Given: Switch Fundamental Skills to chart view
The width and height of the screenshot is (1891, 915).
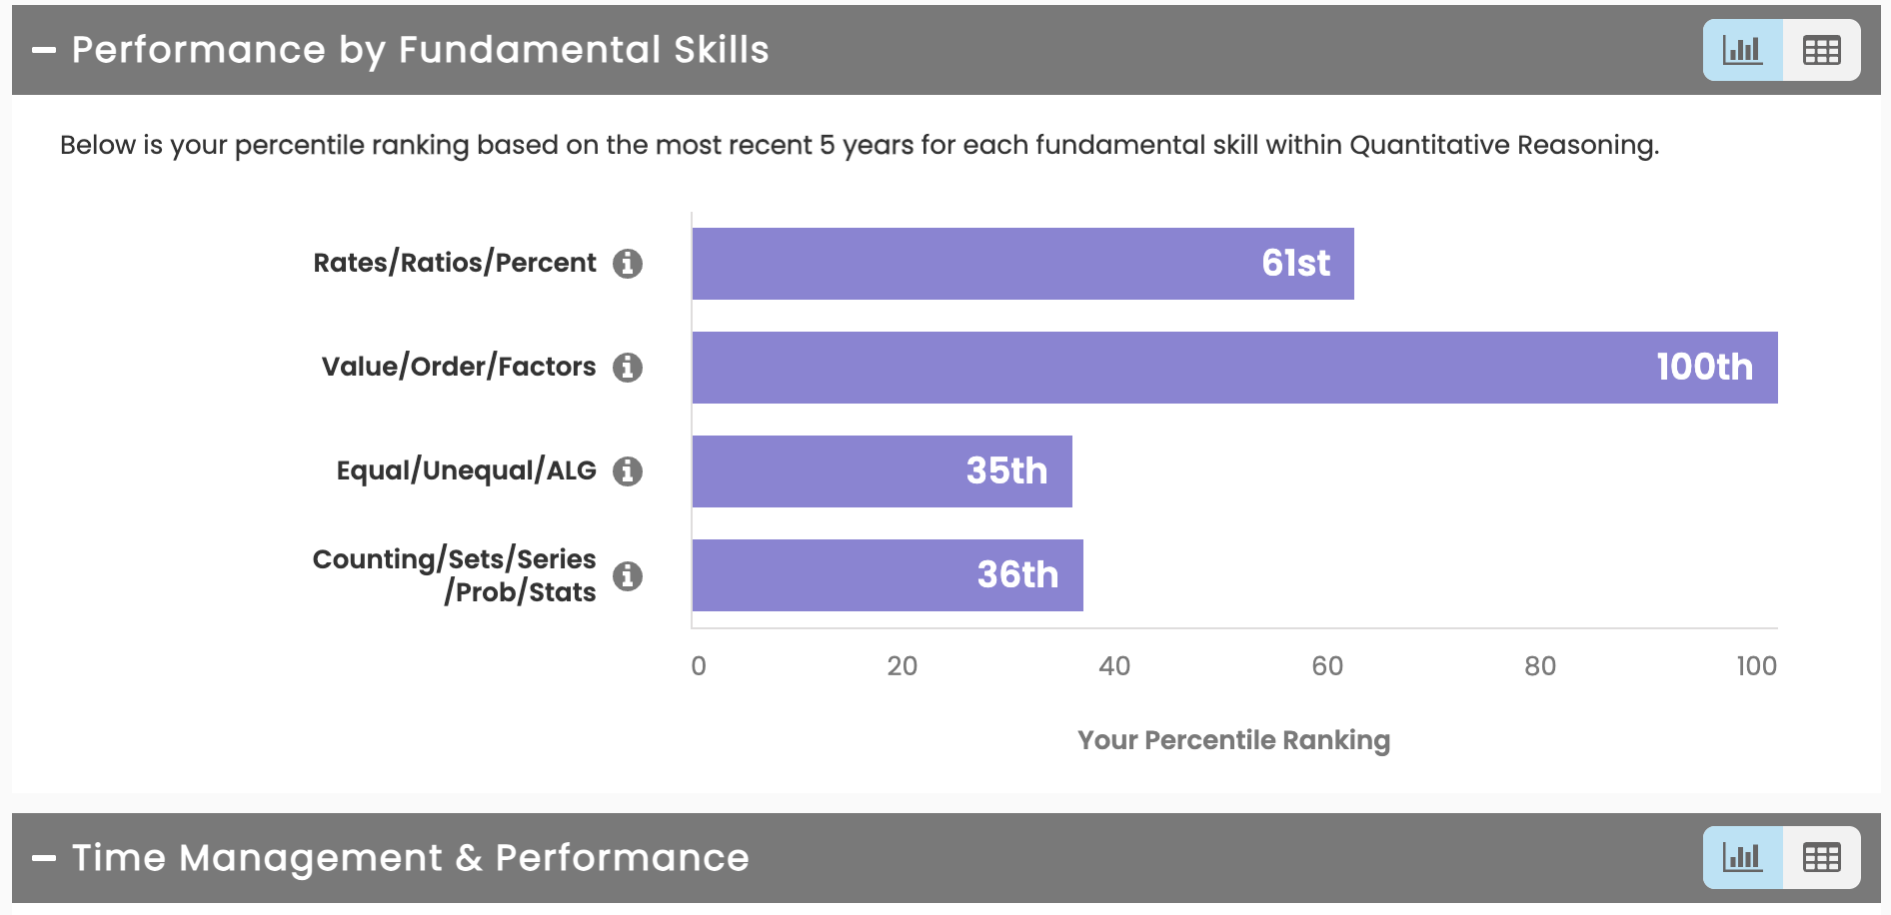Looking at the screenshot, I should [1742, 50].
